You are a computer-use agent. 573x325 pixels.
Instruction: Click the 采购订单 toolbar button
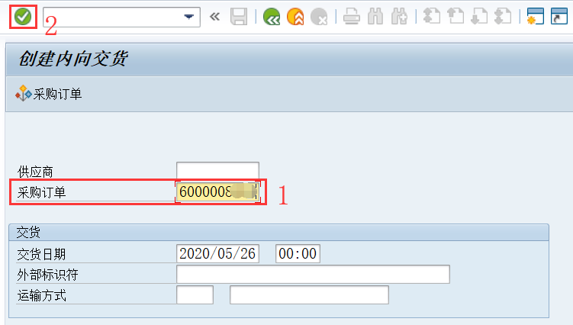(49, 95)
